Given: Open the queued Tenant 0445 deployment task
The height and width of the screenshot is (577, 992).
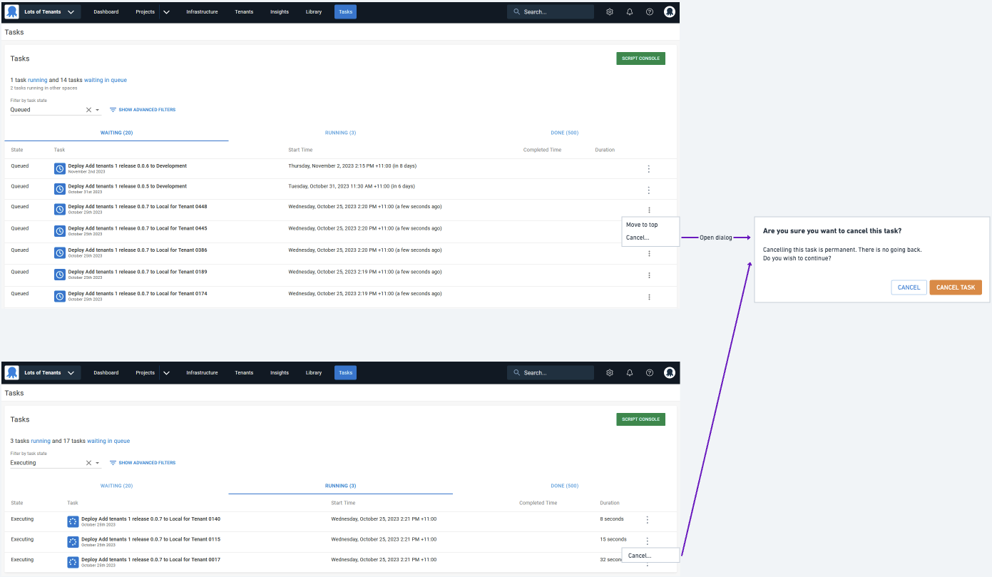Looking at the screenshot, I should tap(137, 228).
